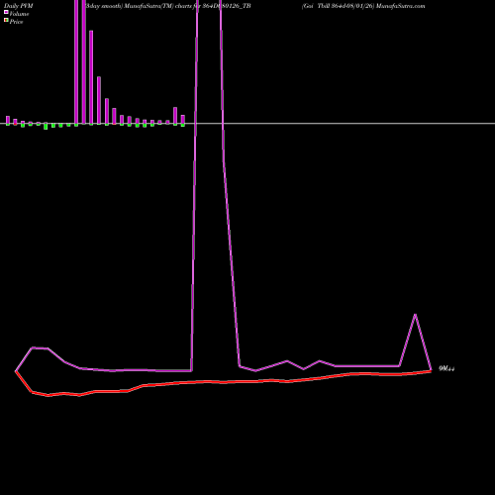Click the price value label beside the line end
495x495 pixels.
pos(446,368)
